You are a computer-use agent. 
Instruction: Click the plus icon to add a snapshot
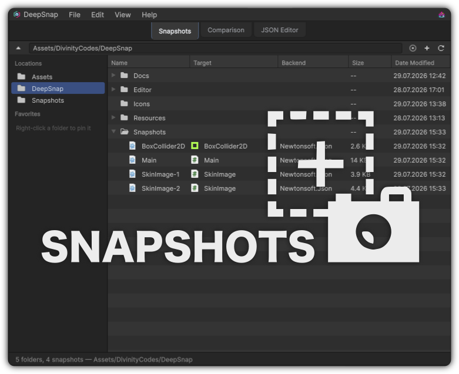coord(427,48)
